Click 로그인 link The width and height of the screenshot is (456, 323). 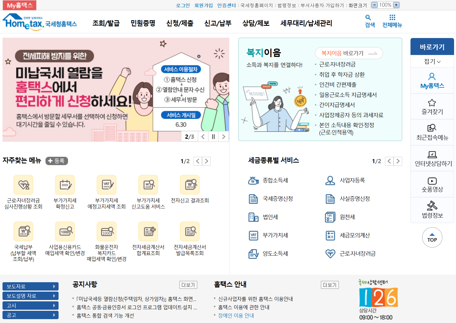tap(183, 5)
